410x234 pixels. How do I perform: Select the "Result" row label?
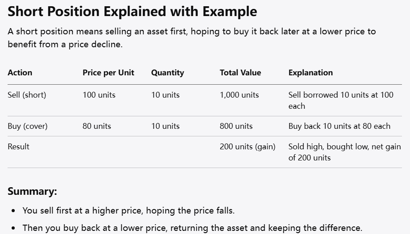pyautogui.click(x=18, y=147)
